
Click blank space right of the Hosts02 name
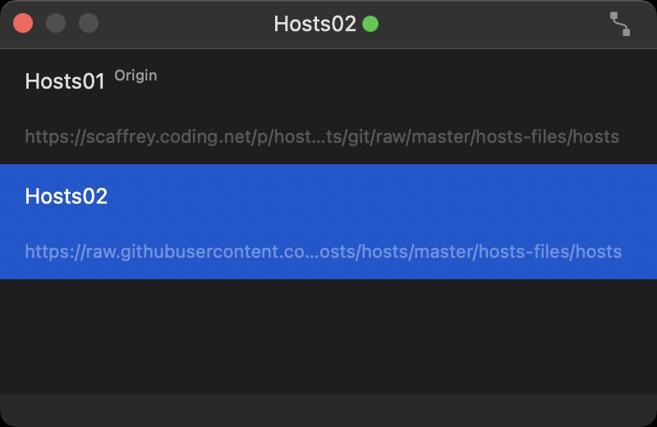pyautogui.click(x=370, y=196)
